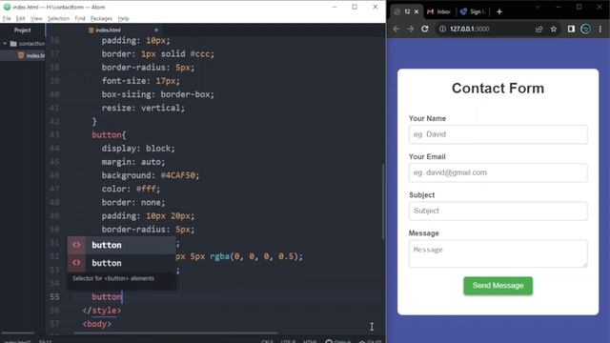Image resolution: width=610 pixels, height=343 pixels.
Task: Click rgba(0, 0, 0, 0.5) value
Action: click(254, 256)
